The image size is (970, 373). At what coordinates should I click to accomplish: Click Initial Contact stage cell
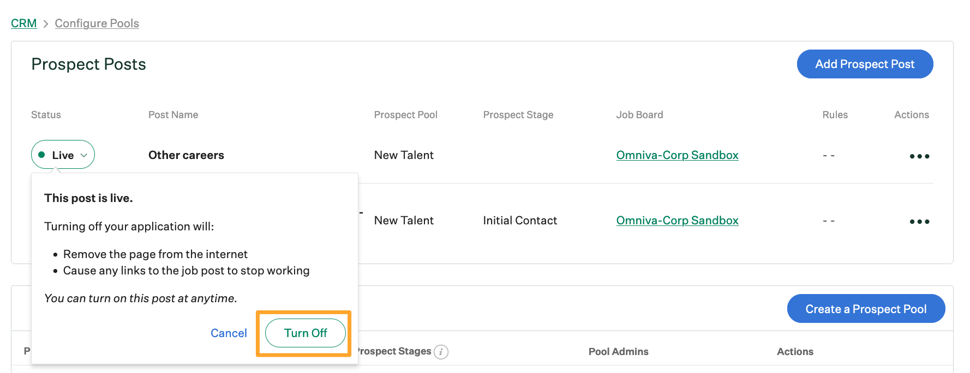(519, 221)
